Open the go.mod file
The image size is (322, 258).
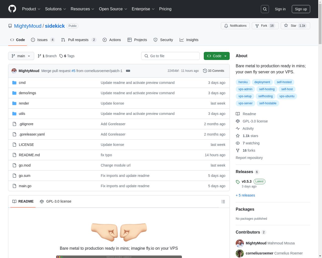click(25, 165)
